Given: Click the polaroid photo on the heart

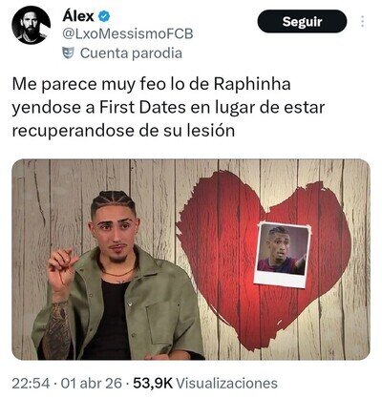Looking at the screenshot, I should [x=282, y=254].
